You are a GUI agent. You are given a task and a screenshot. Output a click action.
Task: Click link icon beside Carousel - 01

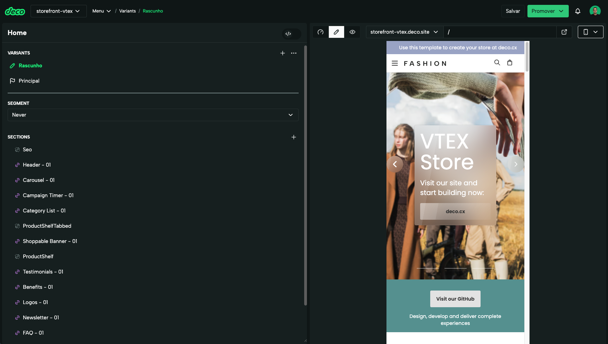coord(17,180)
